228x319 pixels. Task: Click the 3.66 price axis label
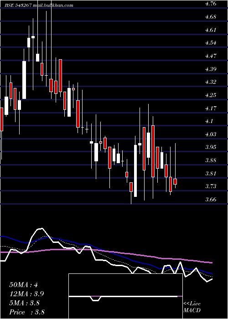[211, 200]
